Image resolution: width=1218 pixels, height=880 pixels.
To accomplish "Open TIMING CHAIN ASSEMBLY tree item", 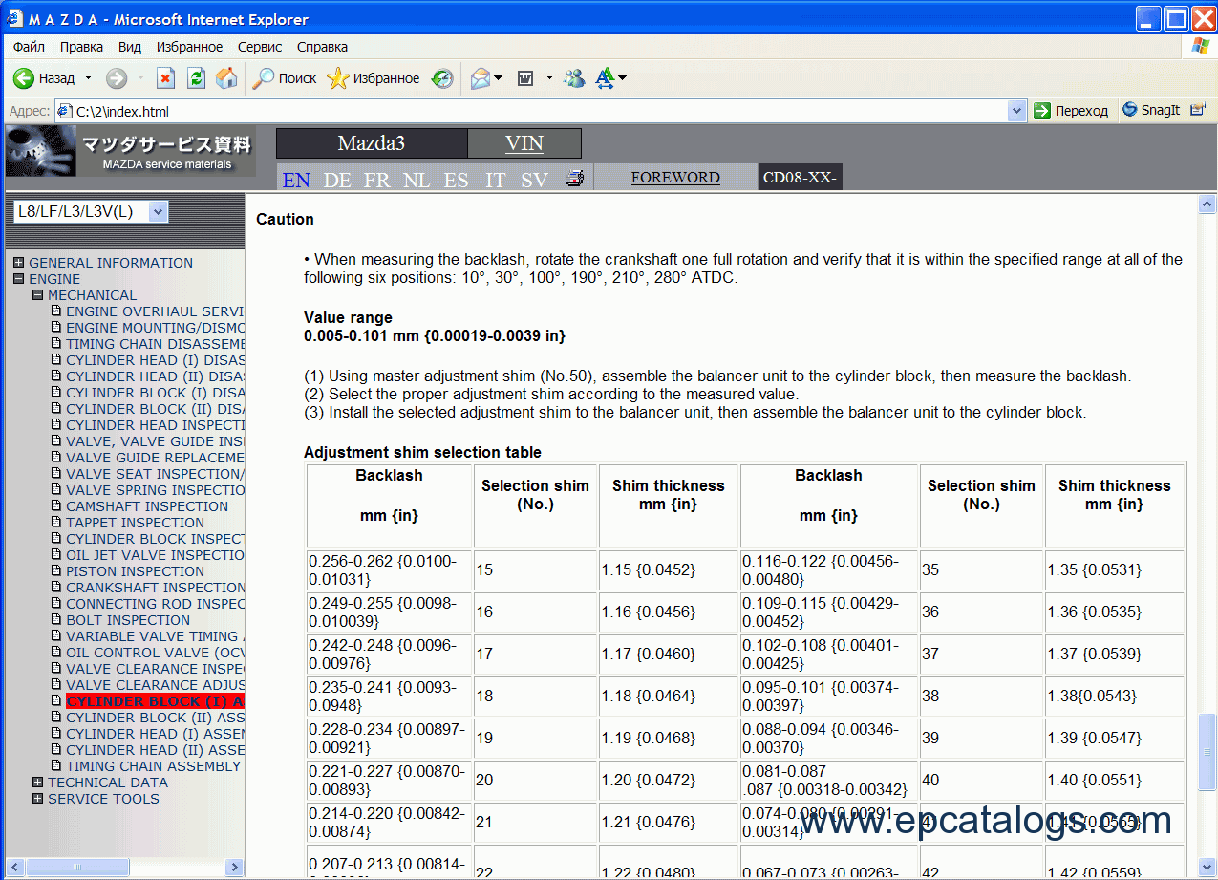I will tap(153, 766).
